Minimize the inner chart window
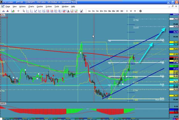 (x=169, y=7)
